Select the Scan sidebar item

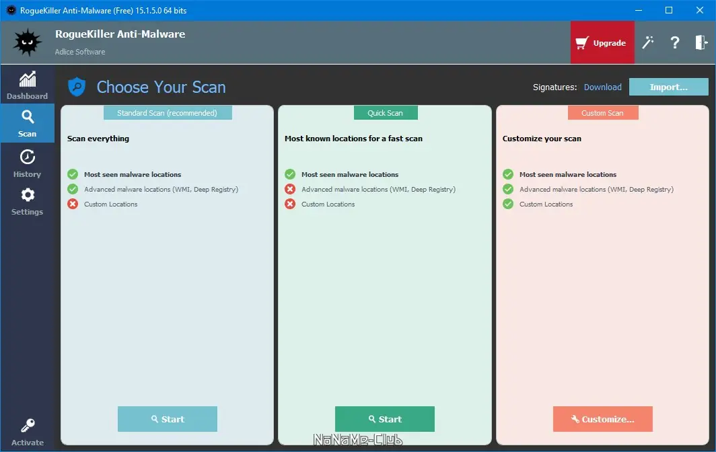[27, 123]
